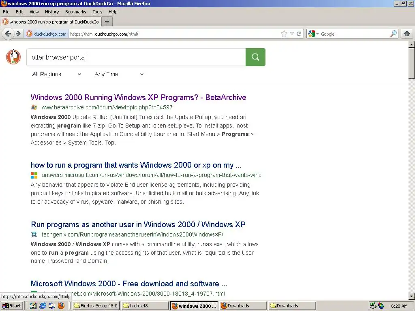Open the History menu

(52, 12)
